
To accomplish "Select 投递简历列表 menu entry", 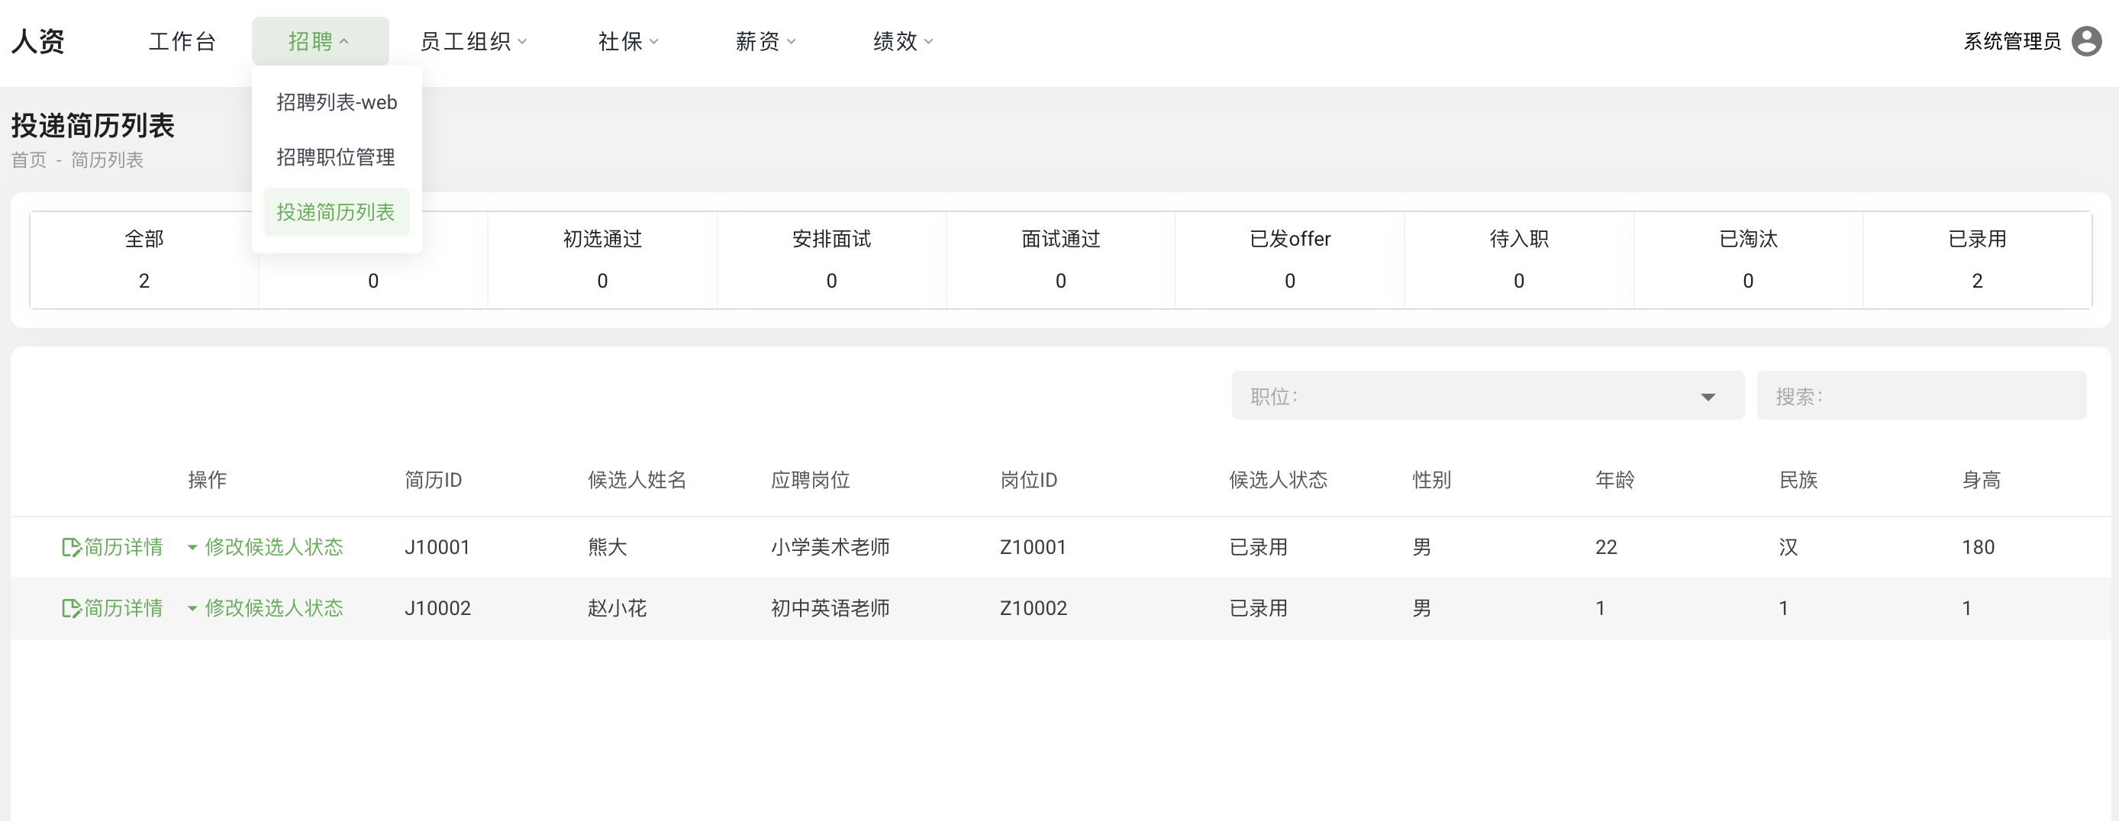I will coord(336,212).
